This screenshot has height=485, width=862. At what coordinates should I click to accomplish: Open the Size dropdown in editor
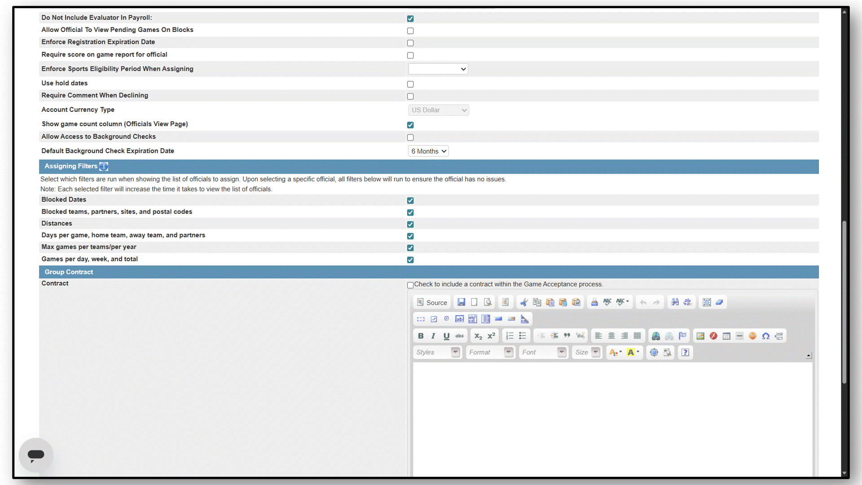(x=587, y=353)
